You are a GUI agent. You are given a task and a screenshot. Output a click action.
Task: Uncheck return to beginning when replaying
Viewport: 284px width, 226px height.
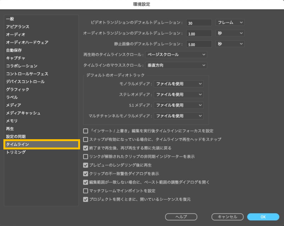point(85,148)
